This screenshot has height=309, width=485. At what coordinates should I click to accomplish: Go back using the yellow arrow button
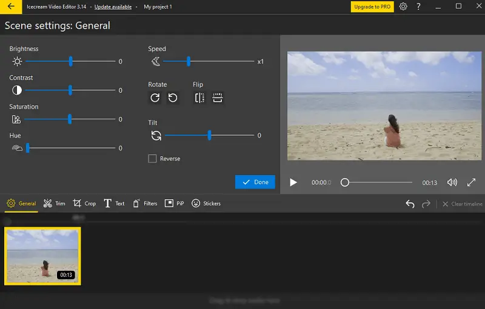(x=11, y=7)
